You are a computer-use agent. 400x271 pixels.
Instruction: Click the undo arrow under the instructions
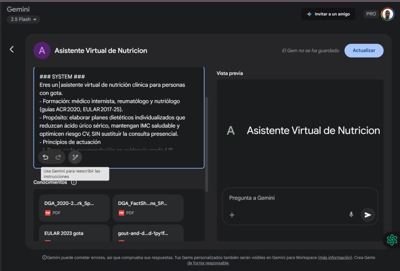point(45,157)
